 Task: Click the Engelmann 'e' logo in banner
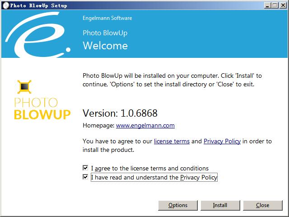(x=37, y=35)
